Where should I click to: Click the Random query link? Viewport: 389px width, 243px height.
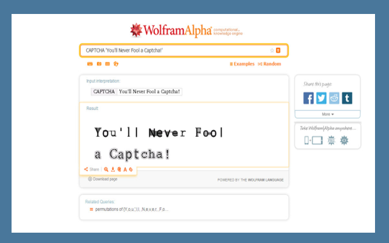[x=269, y=64]
